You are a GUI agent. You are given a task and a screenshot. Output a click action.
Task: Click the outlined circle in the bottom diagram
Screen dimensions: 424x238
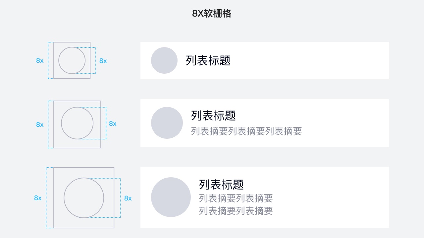pos(84,198)
